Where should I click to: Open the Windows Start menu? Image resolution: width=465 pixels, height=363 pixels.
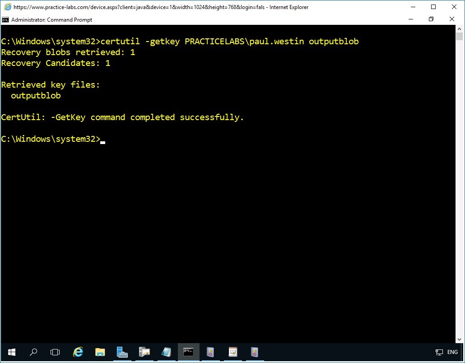[x=11, y=352]
